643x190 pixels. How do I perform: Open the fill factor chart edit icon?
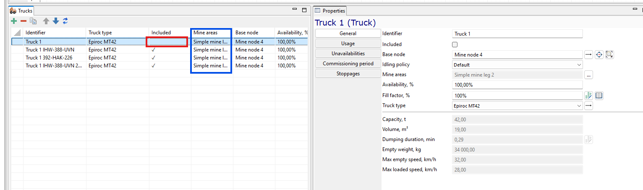coord(588,95)
